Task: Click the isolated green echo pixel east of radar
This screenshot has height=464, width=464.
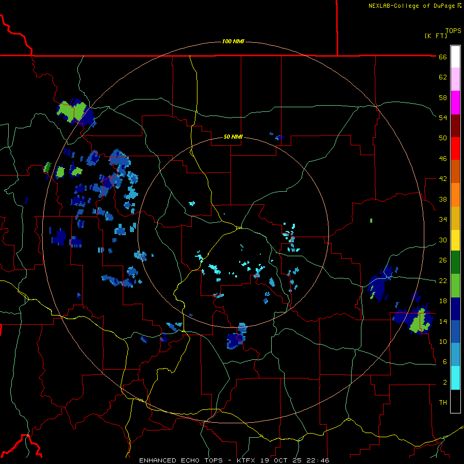Action: 371,221
